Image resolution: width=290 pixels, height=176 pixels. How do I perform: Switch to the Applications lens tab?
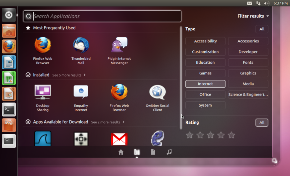click(137, 152)
